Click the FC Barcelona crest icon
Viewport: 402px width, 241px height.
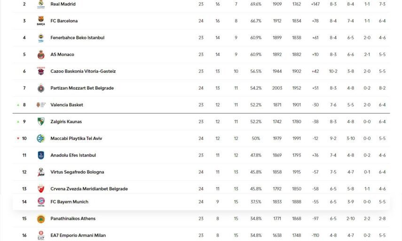click(x=41, y=21)
